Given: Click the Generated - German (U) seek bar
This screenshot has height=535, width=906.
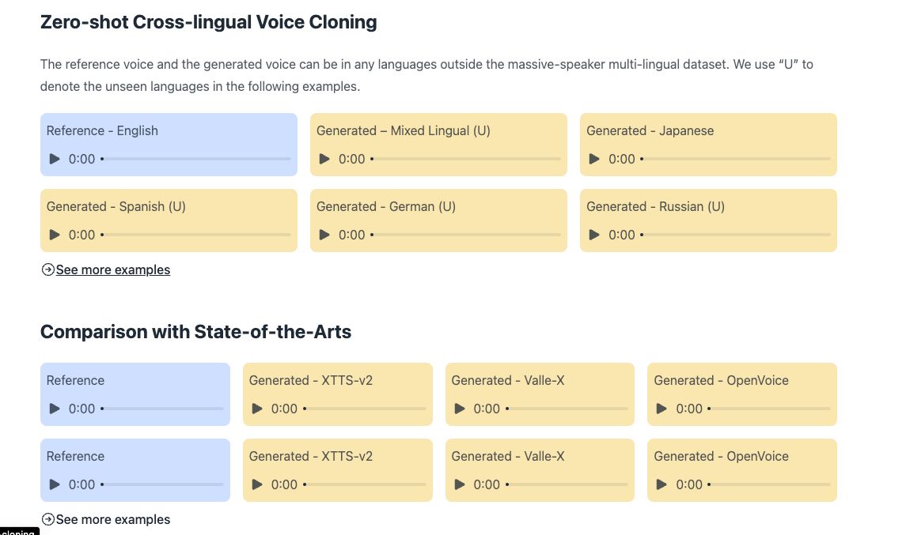Looking at the screenshot, I should pyautogui.click(x=467, y=235).
